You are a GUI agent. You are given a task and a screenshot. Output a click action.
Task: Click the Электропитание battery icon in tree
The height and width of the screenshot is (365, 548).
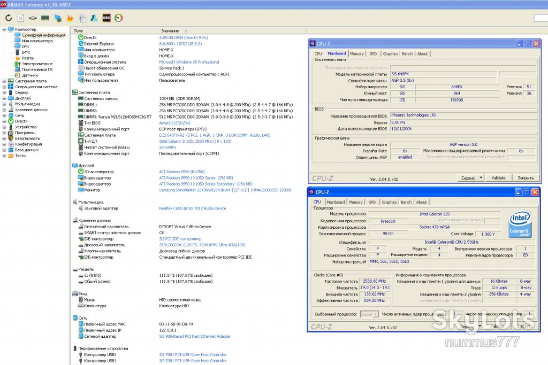tap(18, 64)
